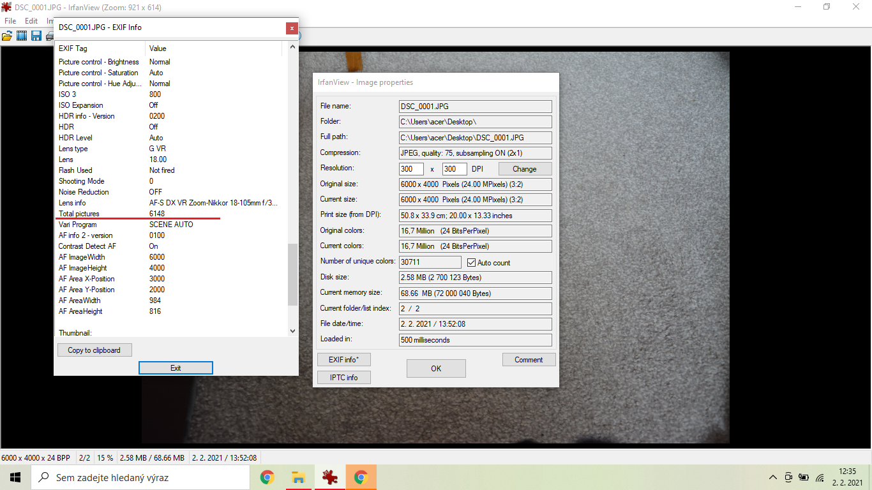
Task: Click the Change resolution button
Action: click(x=525, y=169)
